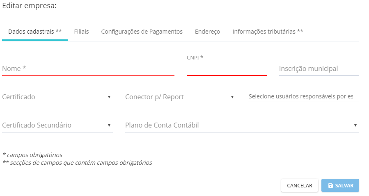Expand the Conector p/ Report dropdown
The height and width of the screenshot is (196, 369).
click(x=181, y=97)
